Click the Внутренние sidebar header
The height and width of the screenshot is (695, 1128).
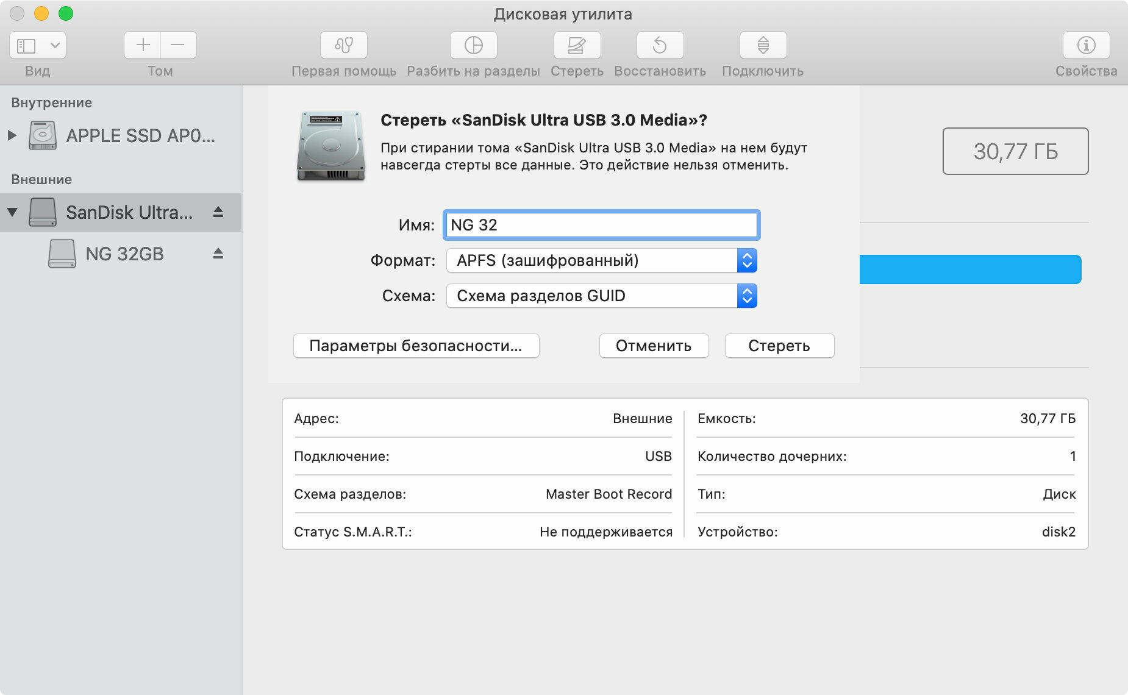click(x=52, y=102)
